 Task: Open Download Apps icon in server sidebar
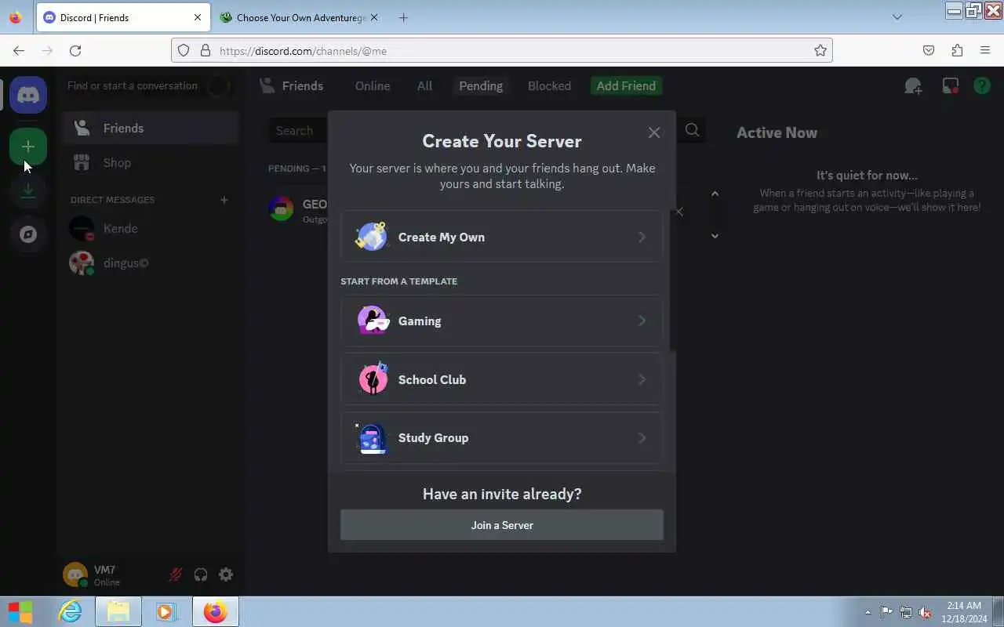tap(28, 190)
